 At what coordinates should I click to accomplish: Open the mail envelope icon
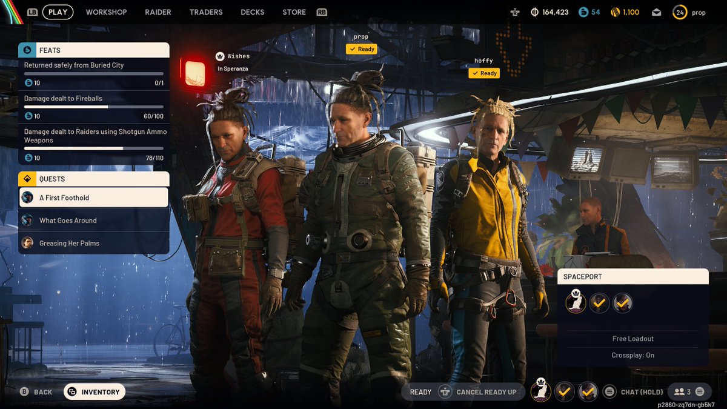(x=657, y=12)
